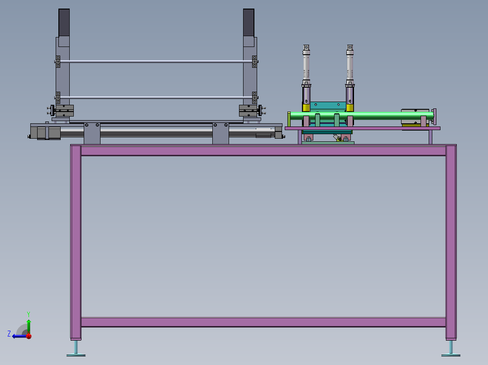Select the teal plate between micrometers

[328, 106]
